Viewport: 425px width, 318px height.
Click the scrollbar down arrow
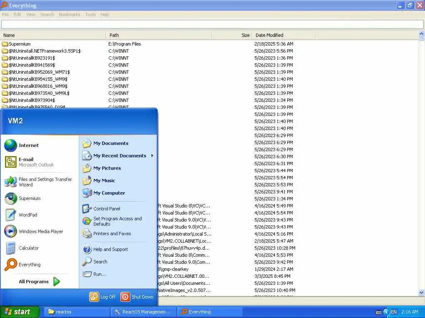click(x=421, y=293)
